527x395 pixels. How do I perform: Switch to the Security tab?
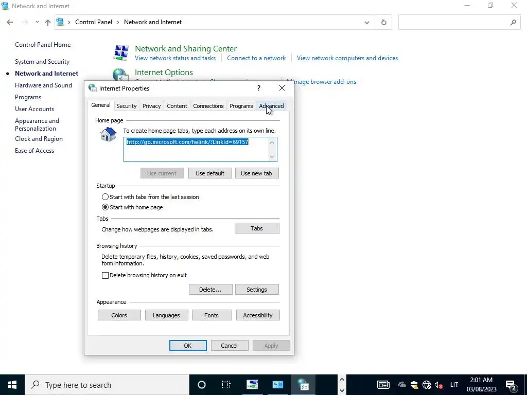127,106
